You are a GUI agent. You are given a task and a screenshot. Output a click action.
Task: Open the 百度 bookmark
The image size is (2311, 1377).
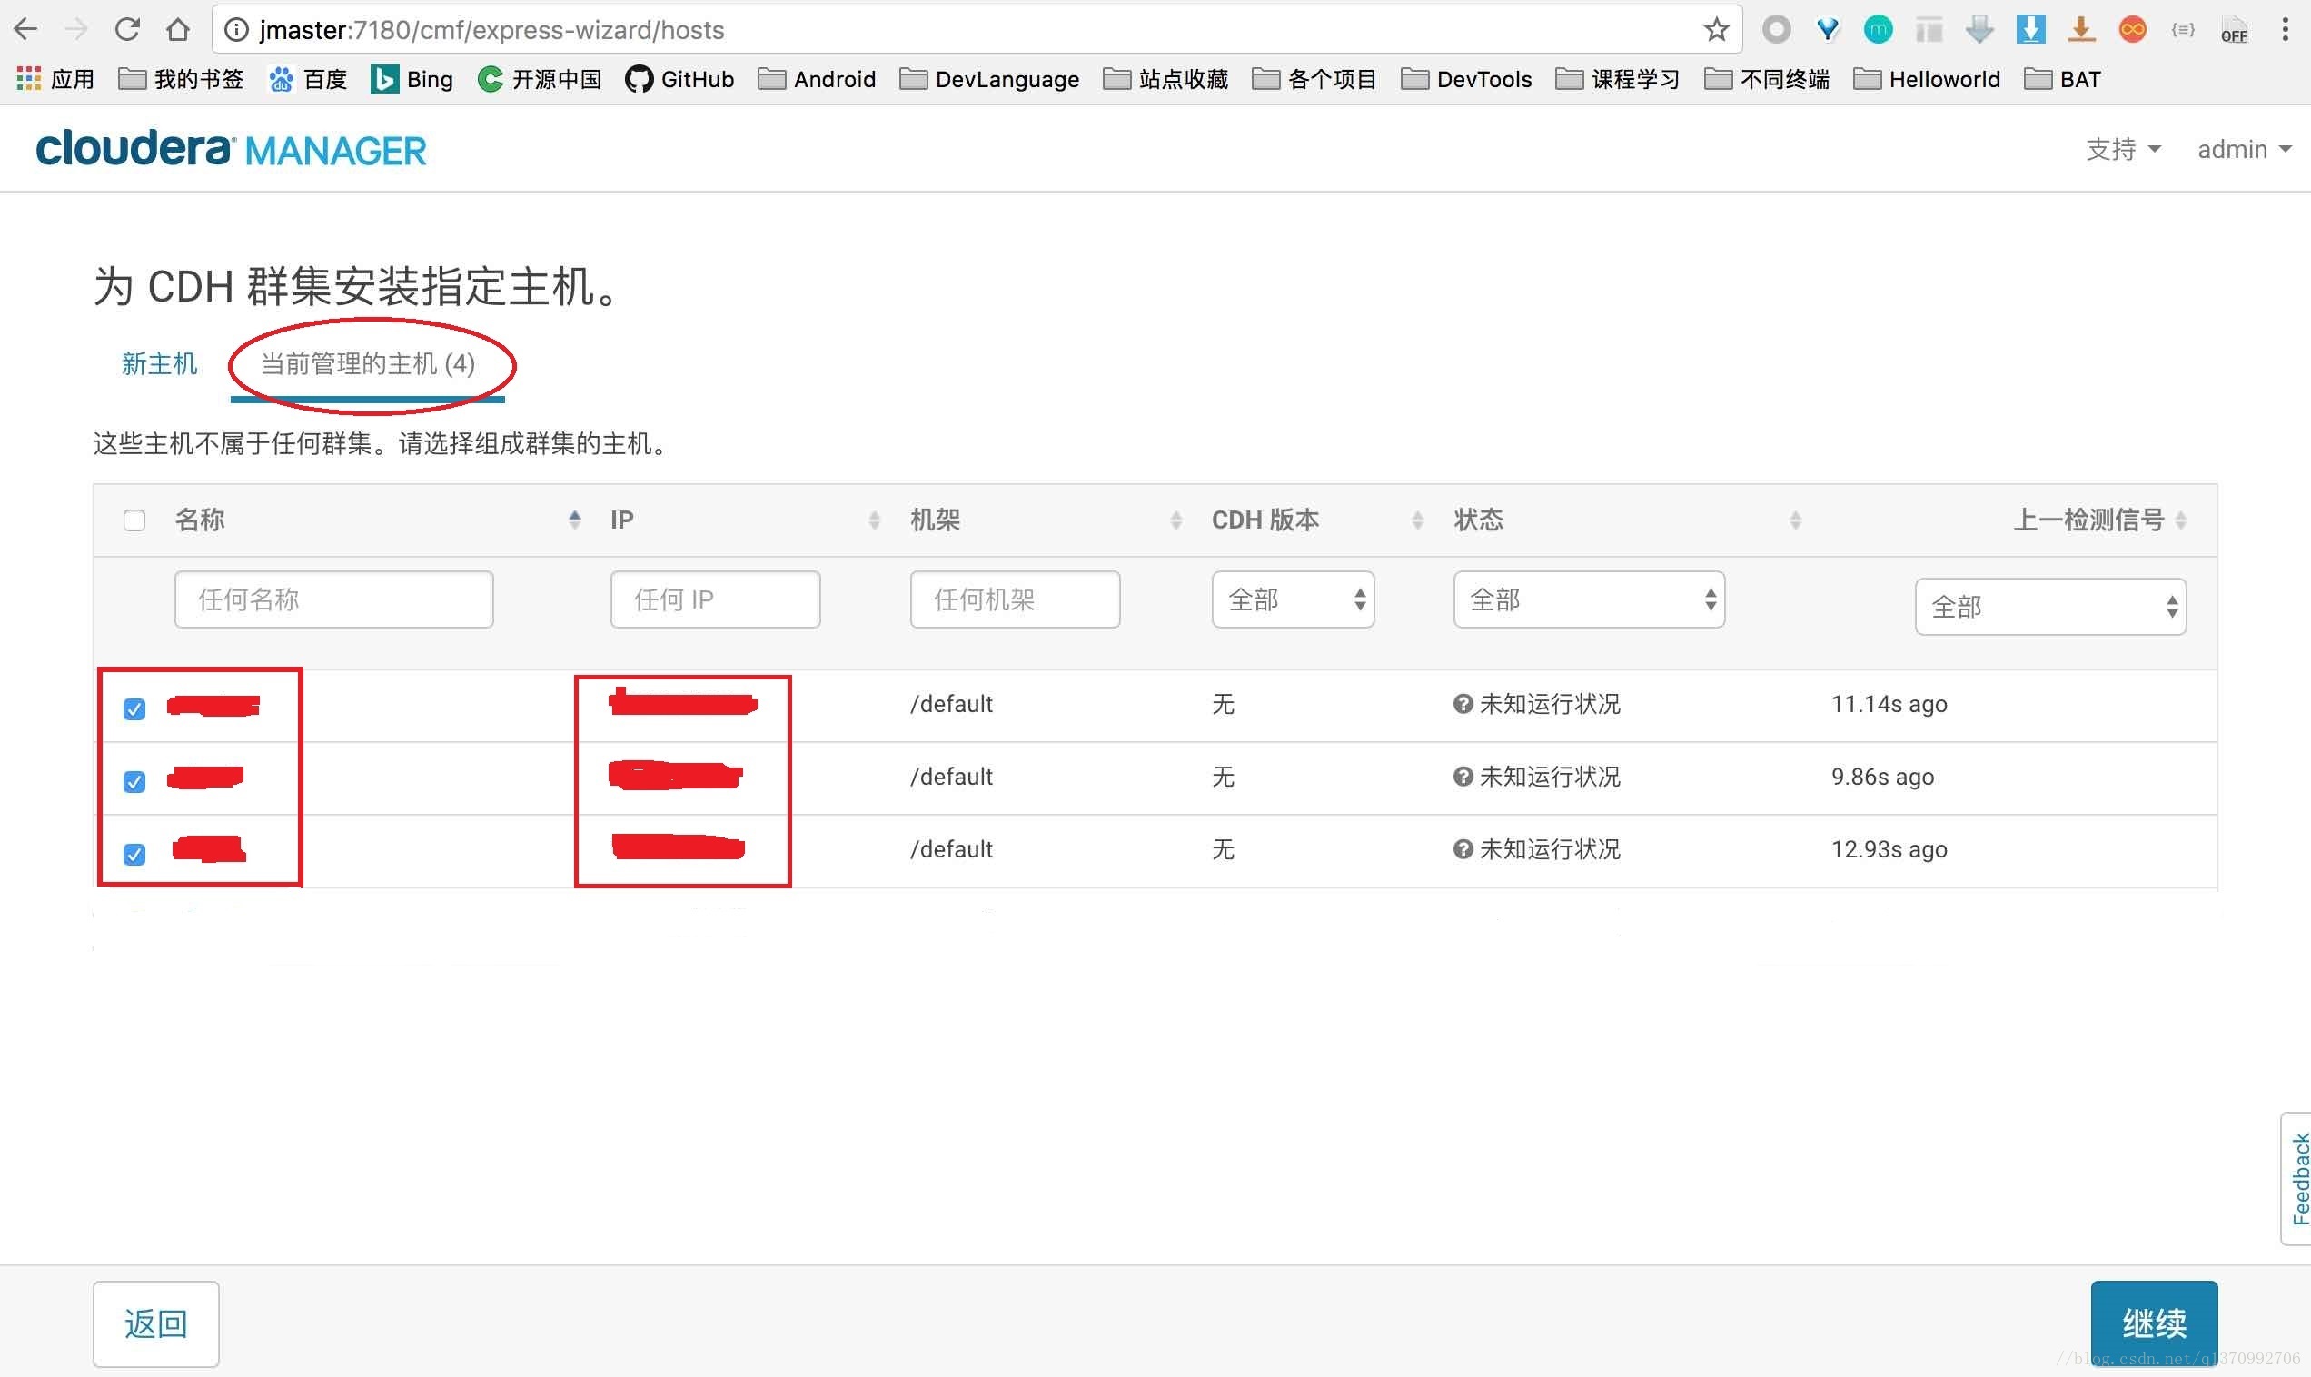point(308,79)
